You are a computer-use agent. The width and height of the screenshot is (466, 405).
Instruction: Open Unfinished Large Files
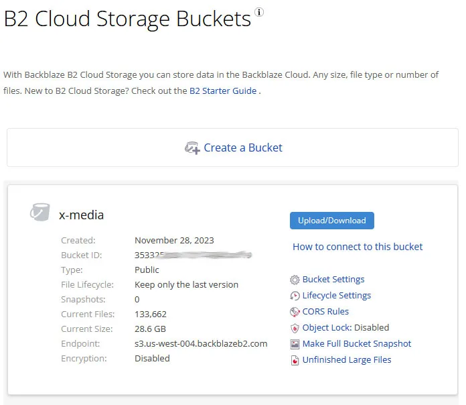point(347,360)
